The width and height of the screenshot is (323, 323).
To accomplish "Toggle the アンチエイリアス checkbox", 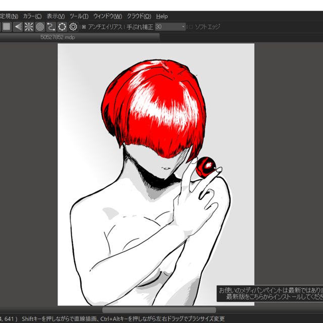I will coord(84,27).
